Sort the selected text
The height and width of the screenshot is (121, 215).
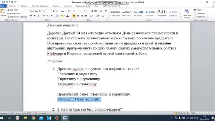click(x=101, y=11)
